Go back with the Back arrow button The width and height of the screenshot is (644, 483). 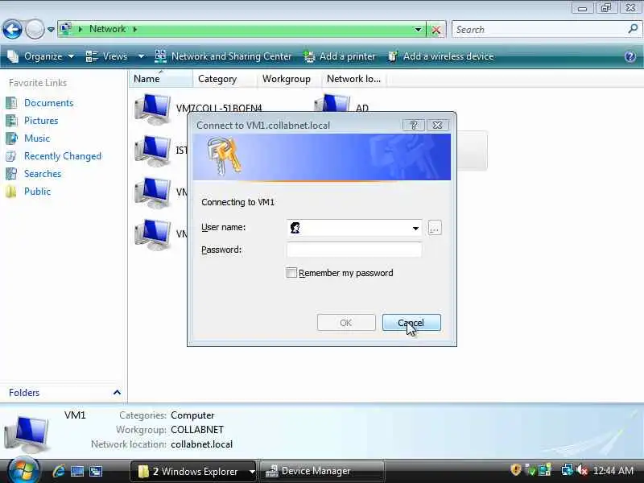click(x=12, y=30)
